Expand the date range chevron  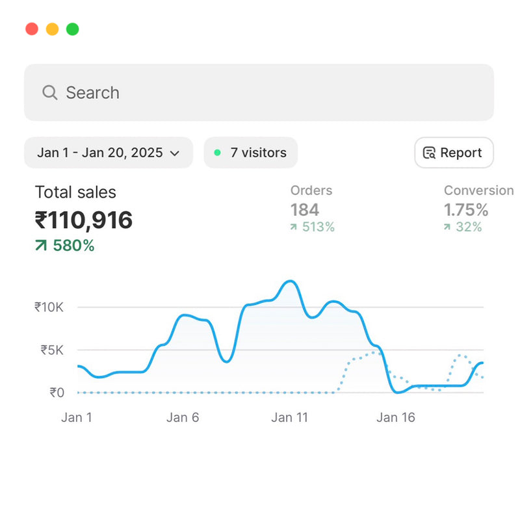[174, 153]
